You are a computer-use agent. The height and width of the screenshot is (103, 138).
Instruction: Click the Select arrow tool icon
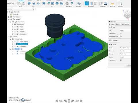pos(120,3)
